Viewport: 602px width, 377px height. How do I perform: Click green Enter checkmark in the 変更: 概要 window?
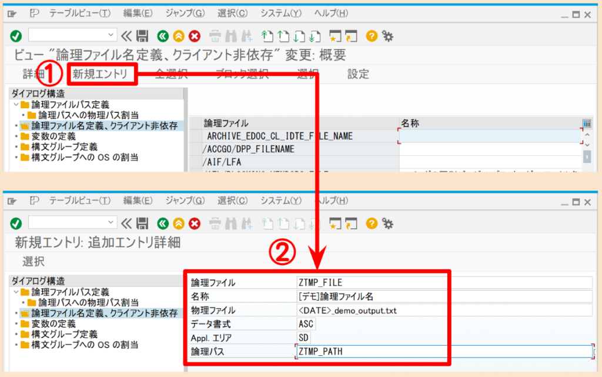16,36
